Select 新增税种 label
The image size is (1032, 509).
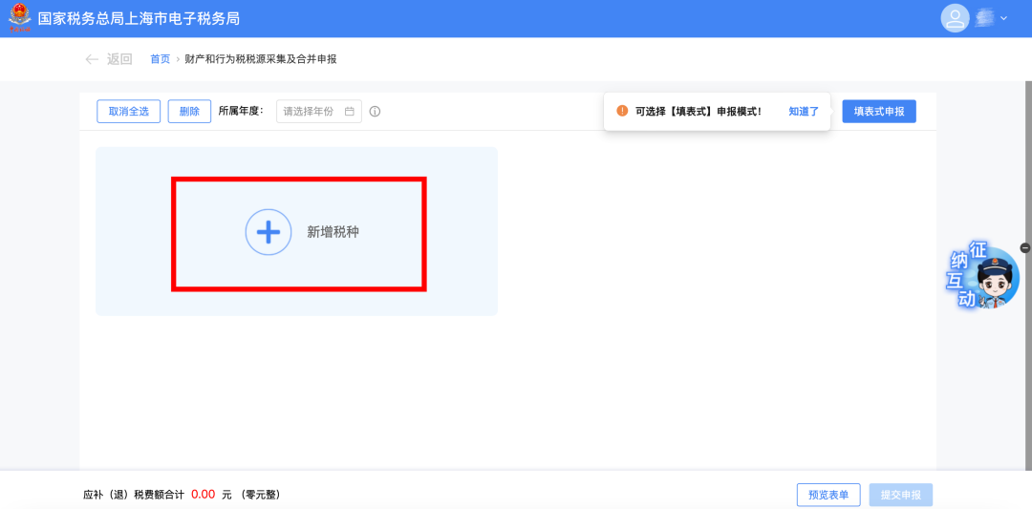333,232
